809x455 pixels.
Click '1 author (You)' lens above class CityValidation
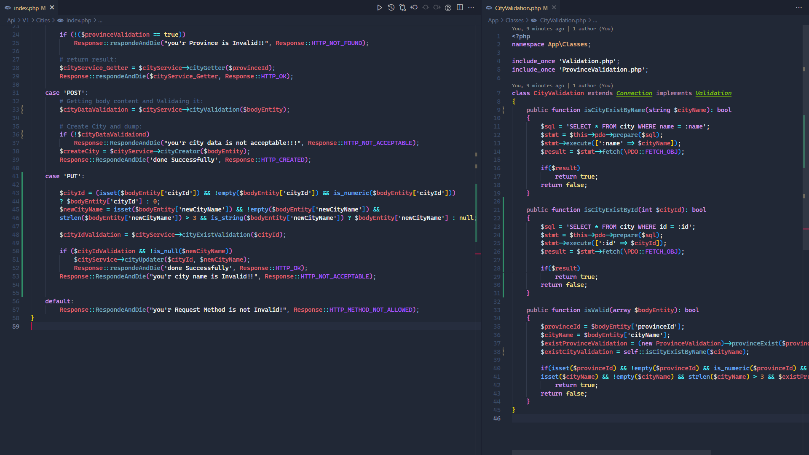tap(593, 86)
